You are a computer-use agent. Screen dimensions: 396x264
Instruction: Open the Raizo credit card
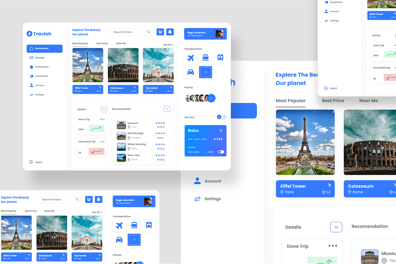(x=206, y=141)
